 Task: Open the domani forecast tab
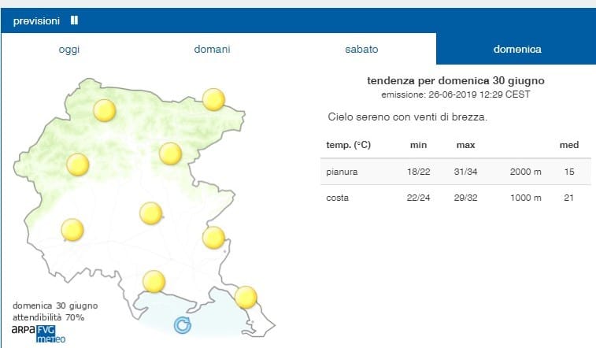point(212,49)
